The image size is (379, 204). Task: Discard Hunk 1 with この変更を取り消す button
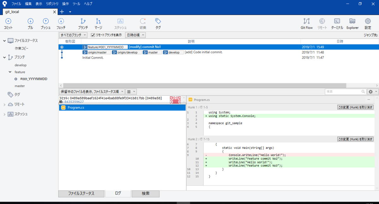(x=355, y=107)
